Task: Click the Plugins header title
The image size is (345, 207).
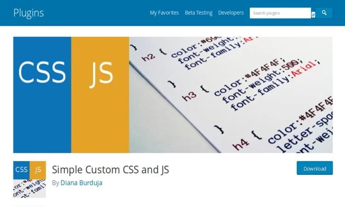Action: pyautogui.click(x=29, y=13)
